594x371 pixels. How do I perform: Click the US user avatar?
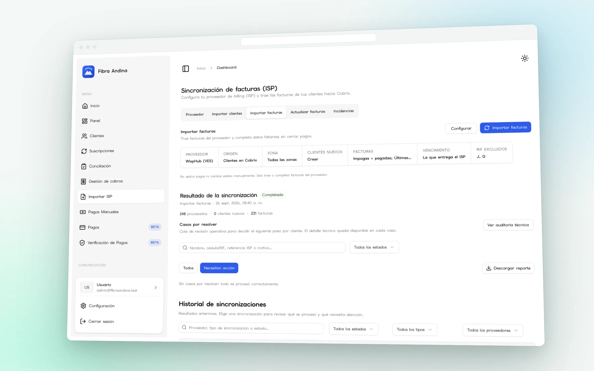tap(87, 287)
